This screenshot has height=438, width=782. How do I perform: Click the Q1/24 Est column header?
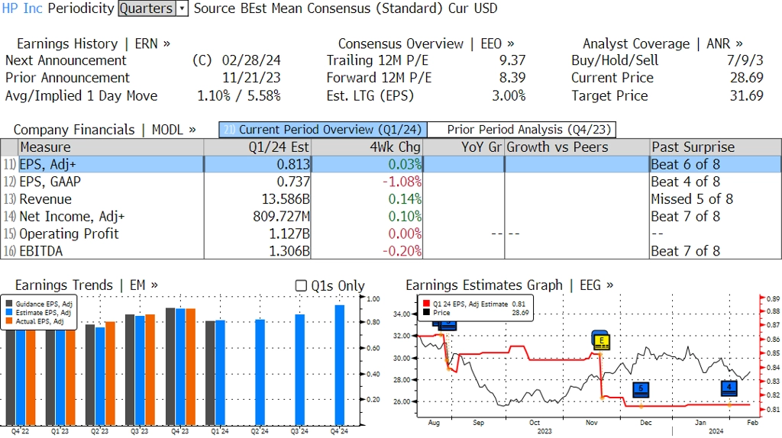point(257,147)
